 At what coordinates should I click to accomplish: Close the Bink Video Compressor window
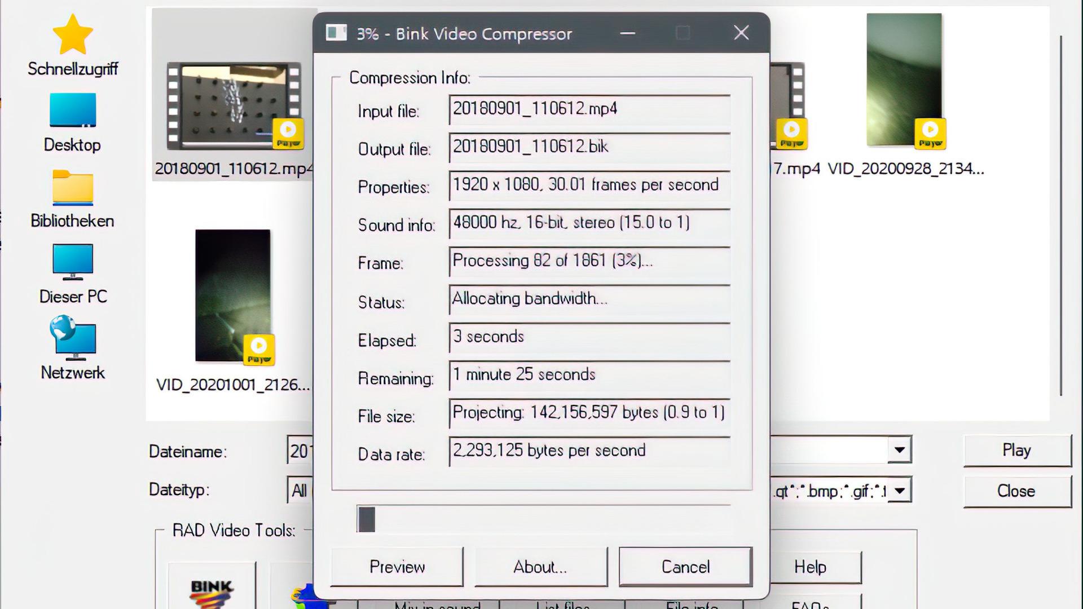coord(741,33)
